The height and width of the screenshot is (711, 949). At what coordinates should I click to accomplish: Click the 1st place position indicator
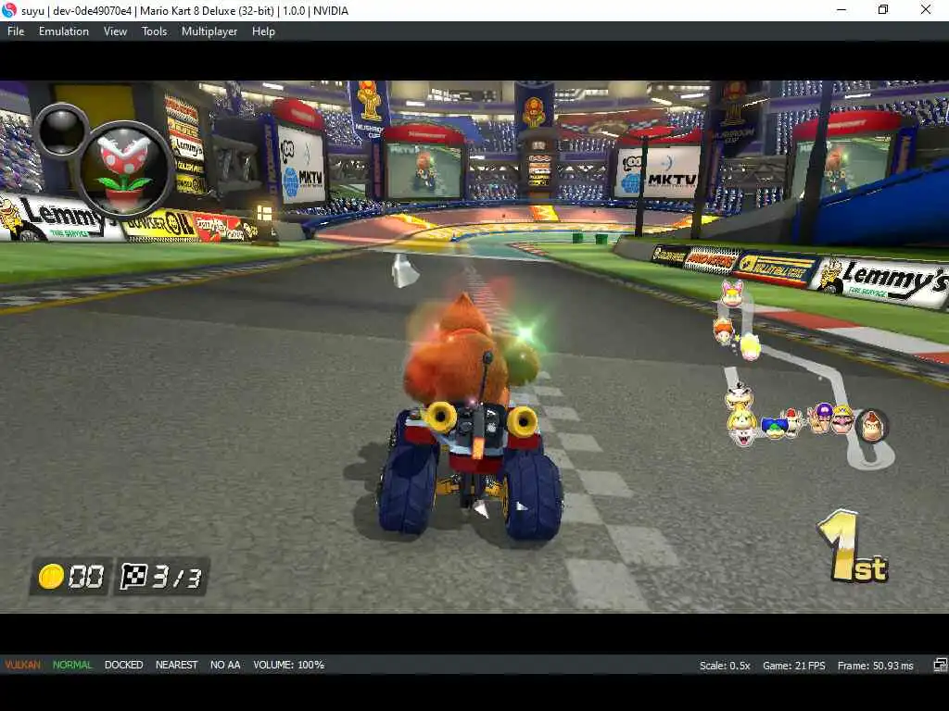point(854,547)
